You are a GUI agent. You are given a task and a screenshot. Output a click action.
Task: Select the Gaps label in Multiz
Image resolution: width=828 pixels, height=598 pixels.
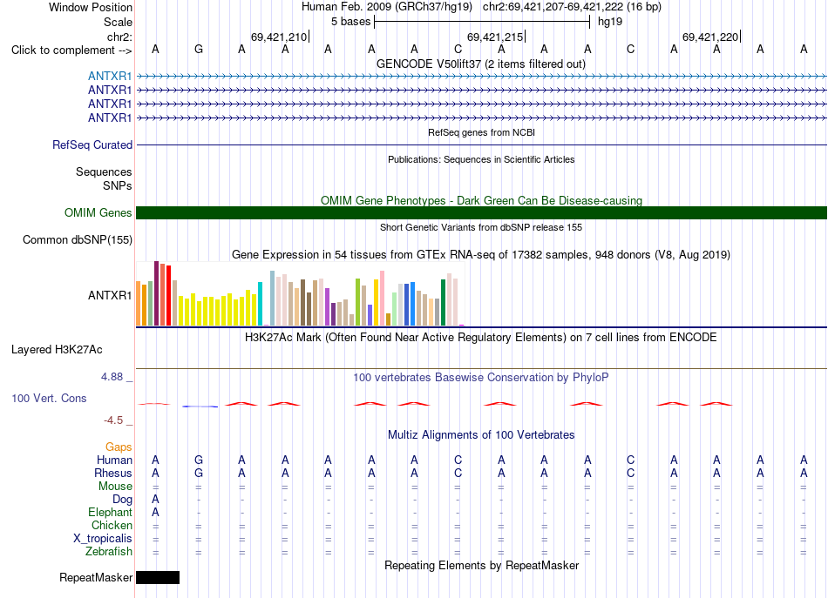coord(119,447)
